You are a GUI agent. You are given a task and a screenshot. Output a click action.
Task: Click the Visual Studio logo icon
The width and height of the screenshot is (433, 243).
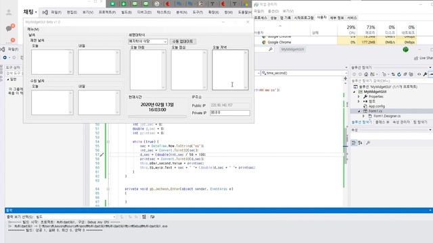pyautogui.click(x=45, y=12)
